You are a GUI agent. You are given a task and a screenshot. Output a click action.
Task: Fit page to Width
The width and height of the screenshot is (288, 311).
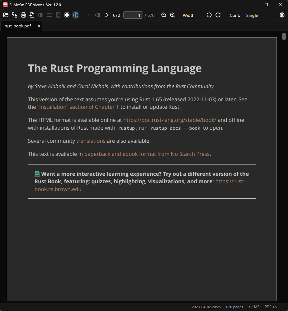tap(188, 15)
